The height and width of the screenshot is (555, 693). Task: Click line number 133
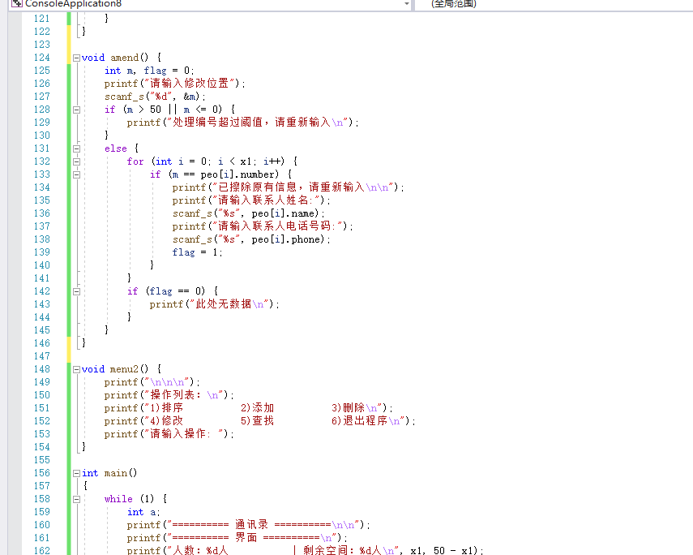(x=42, y=174)
